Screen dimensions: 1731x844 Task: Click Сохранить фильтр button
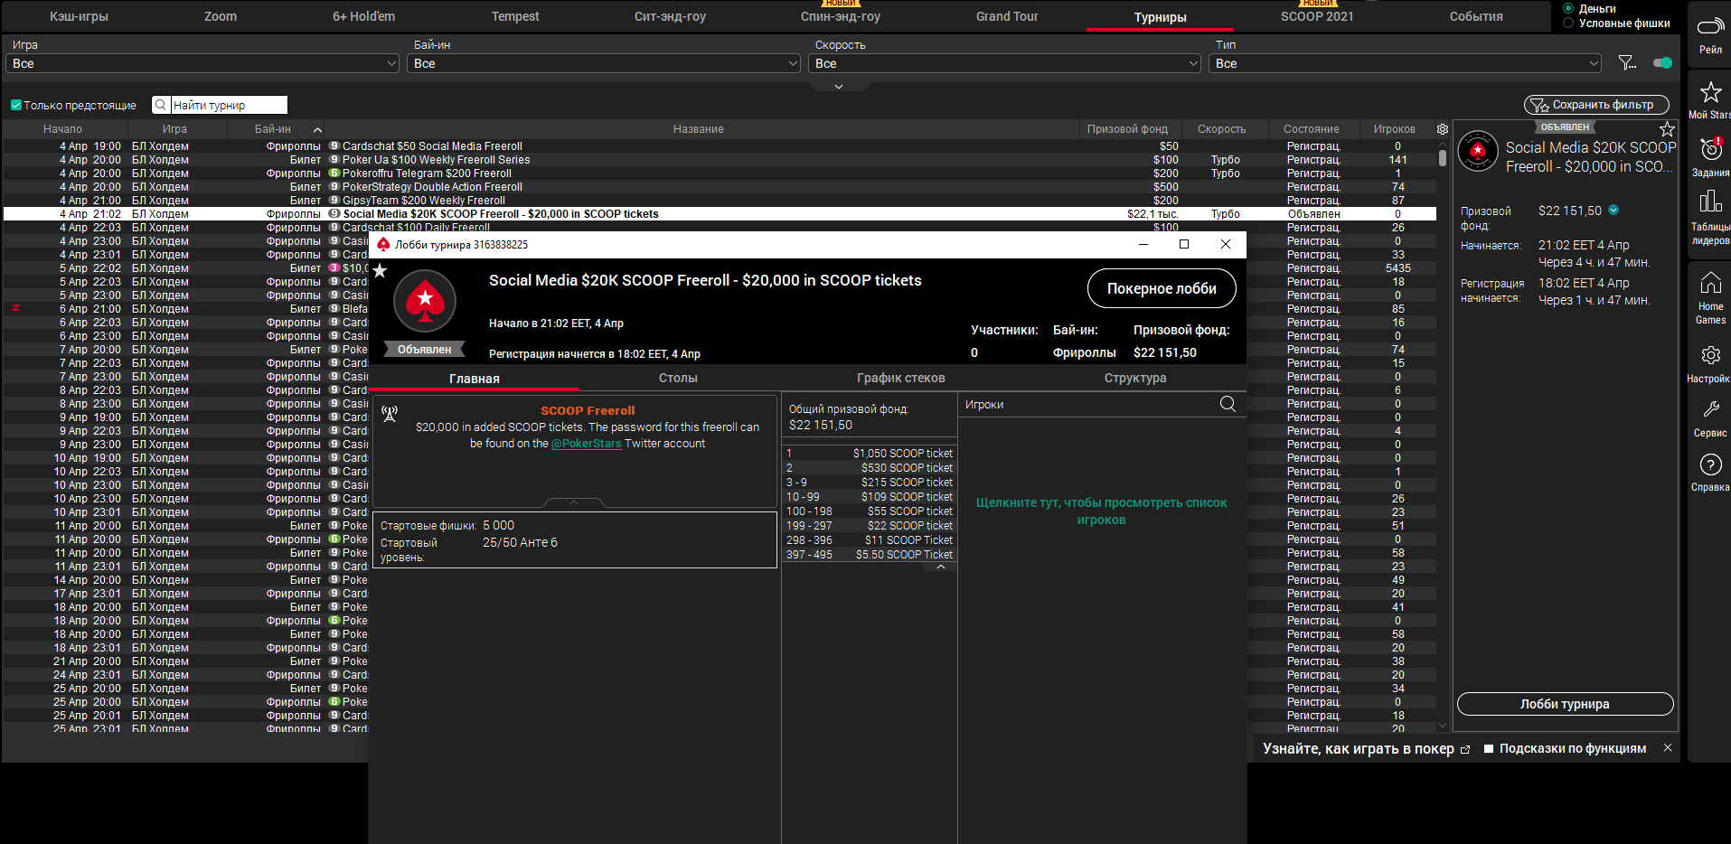click(1596, 105)
